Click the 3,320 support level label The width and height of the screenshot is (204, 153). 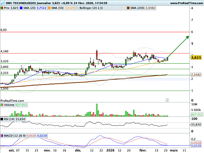point(4,61)
